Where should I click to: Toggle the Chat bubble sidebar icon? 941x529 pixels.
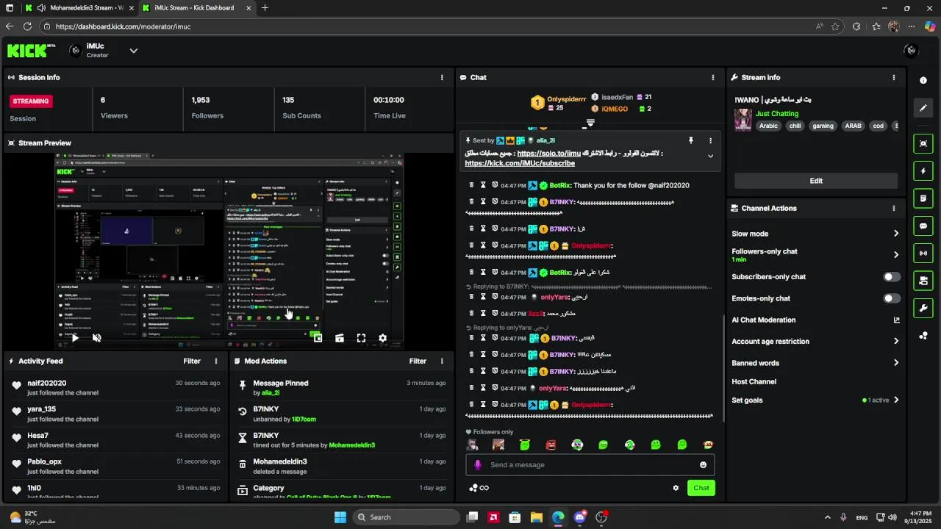click(x=923, y=226)
